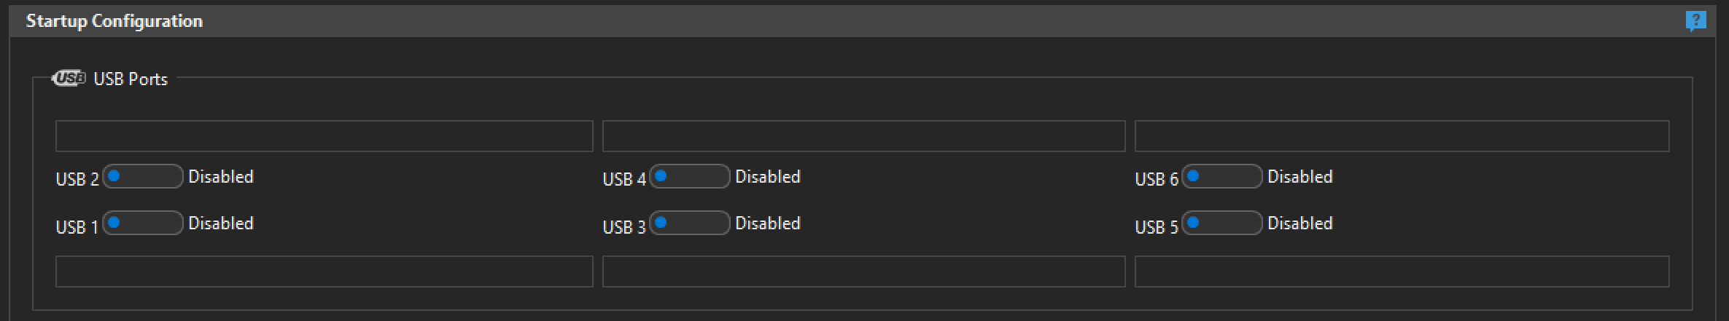Screen dimensions: 1729x321
Task: Focus the text field below USB 1
Action: click(325, 272)
